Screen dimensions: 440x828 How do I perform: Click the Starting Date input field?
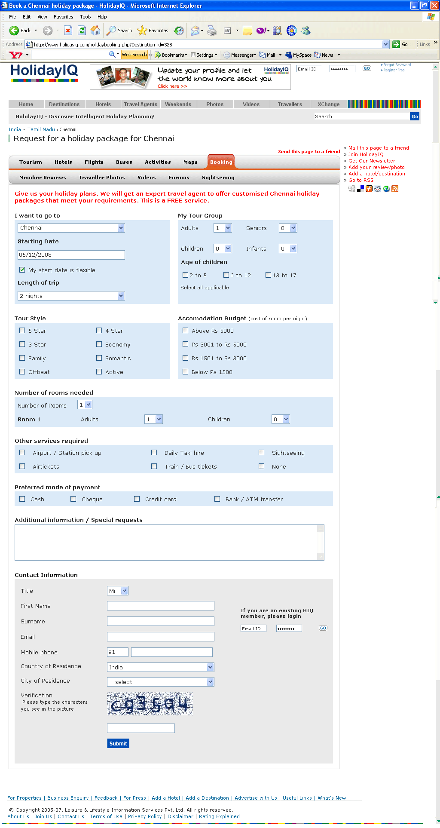coord(71,255)
